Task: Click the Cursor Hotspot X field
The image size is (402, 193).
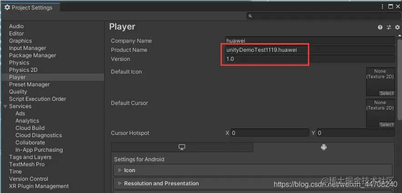Action: [x=270, y=133]
